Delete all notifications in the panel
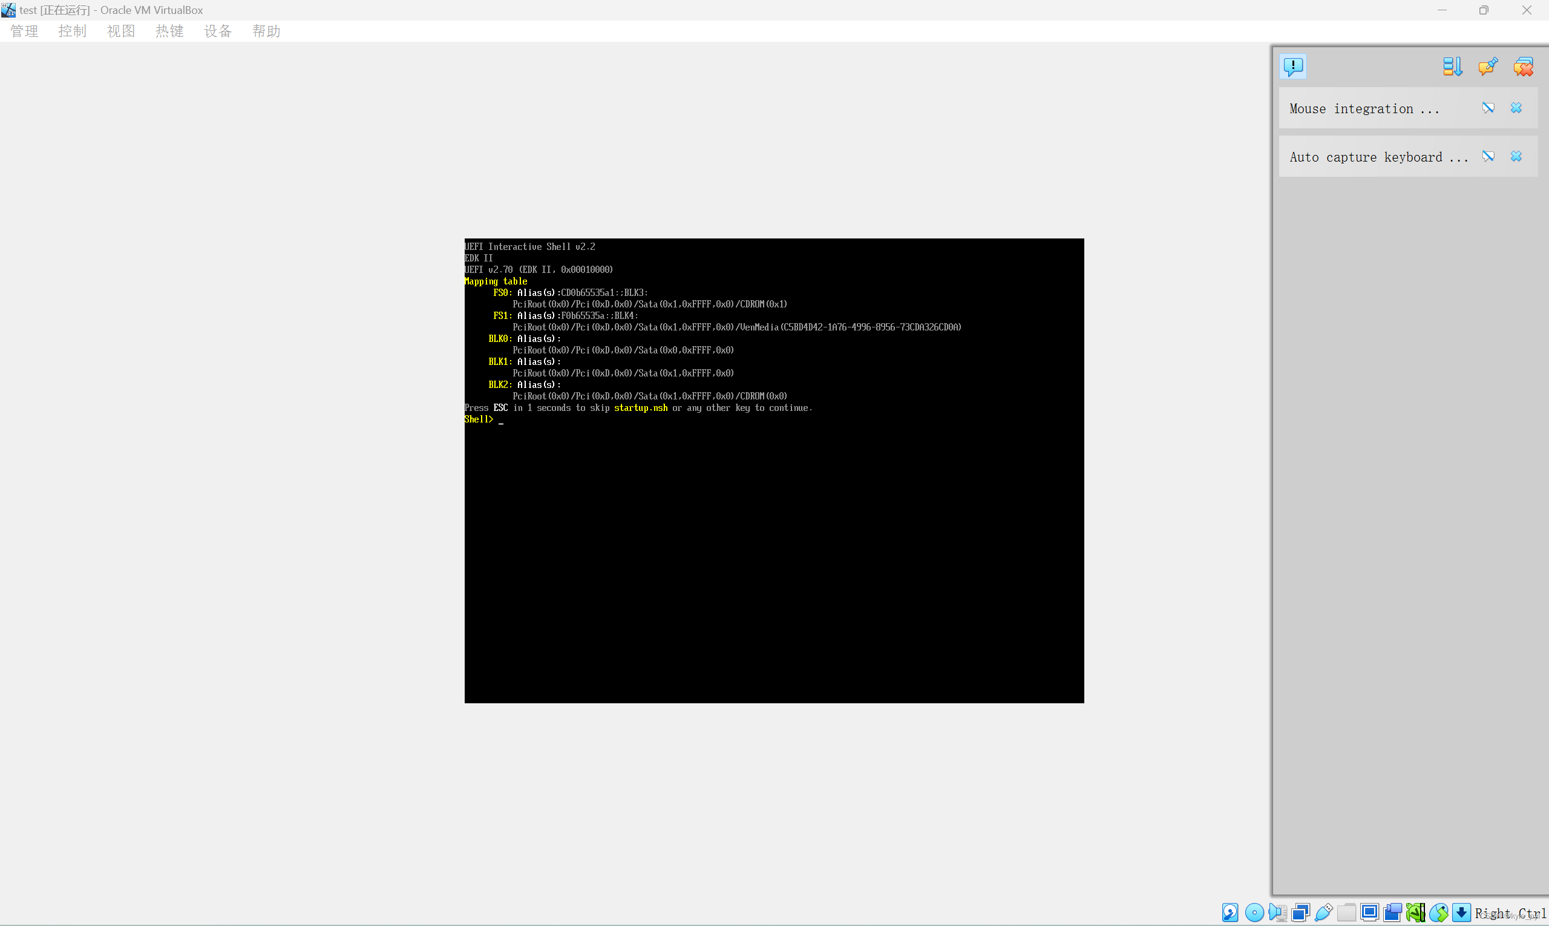 tap(1524, 66)
